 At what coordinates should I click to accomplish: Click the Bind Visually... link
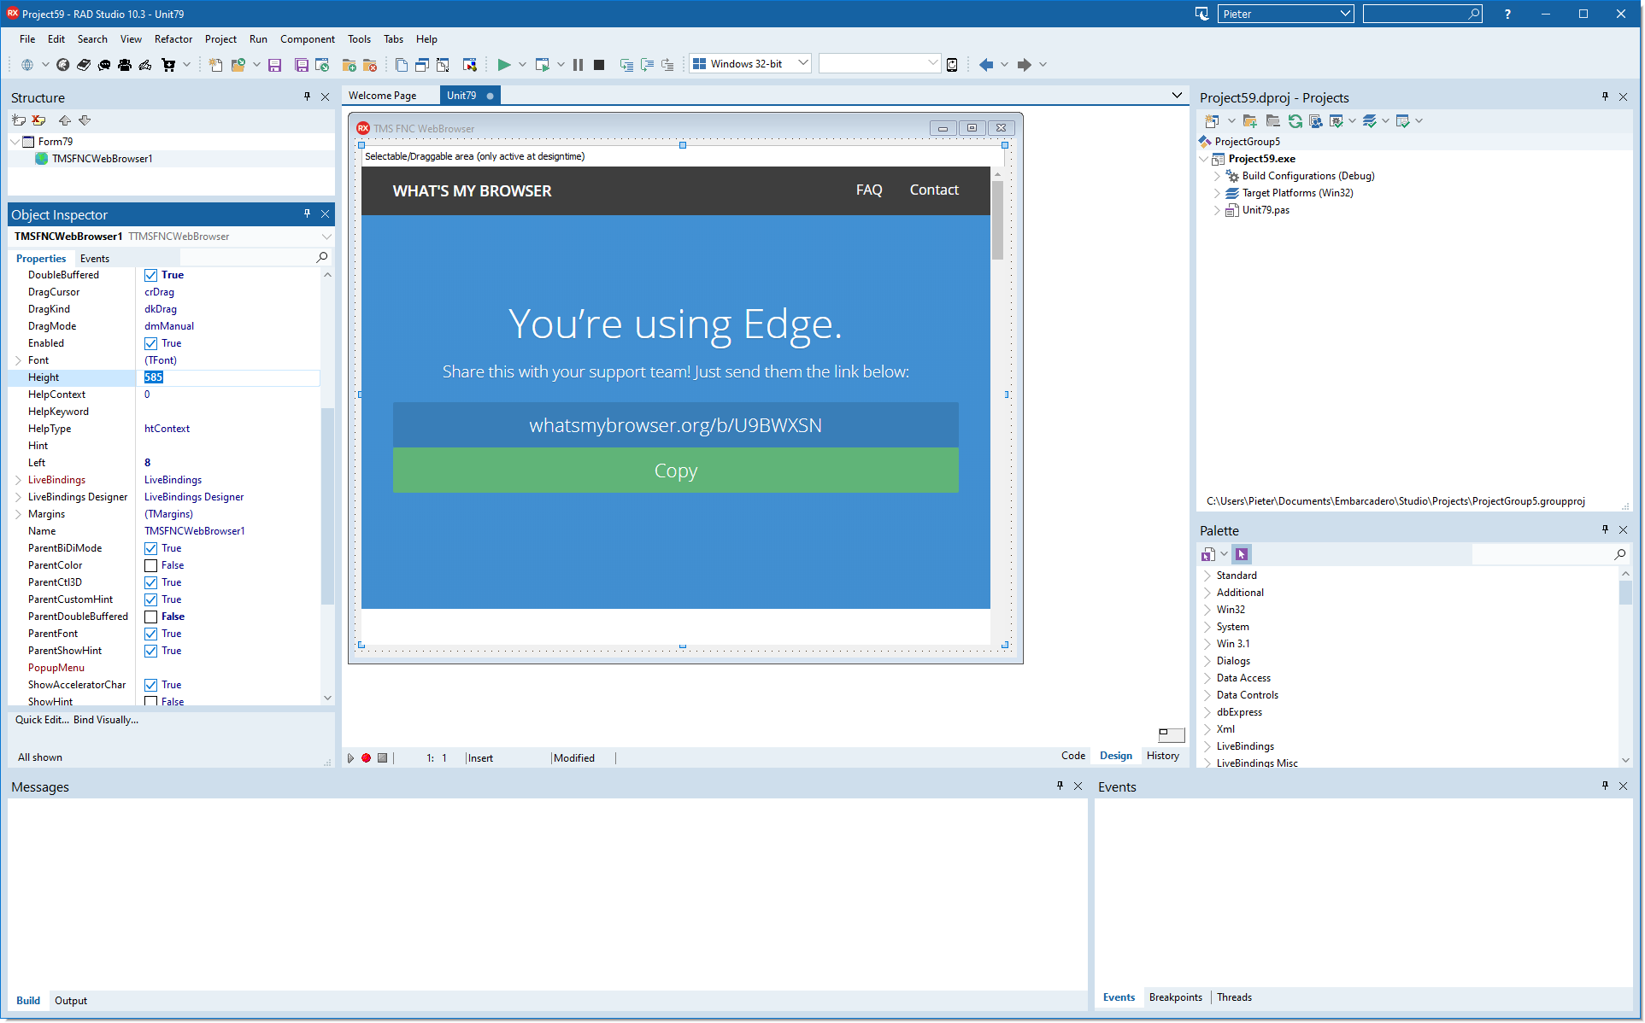106,720
